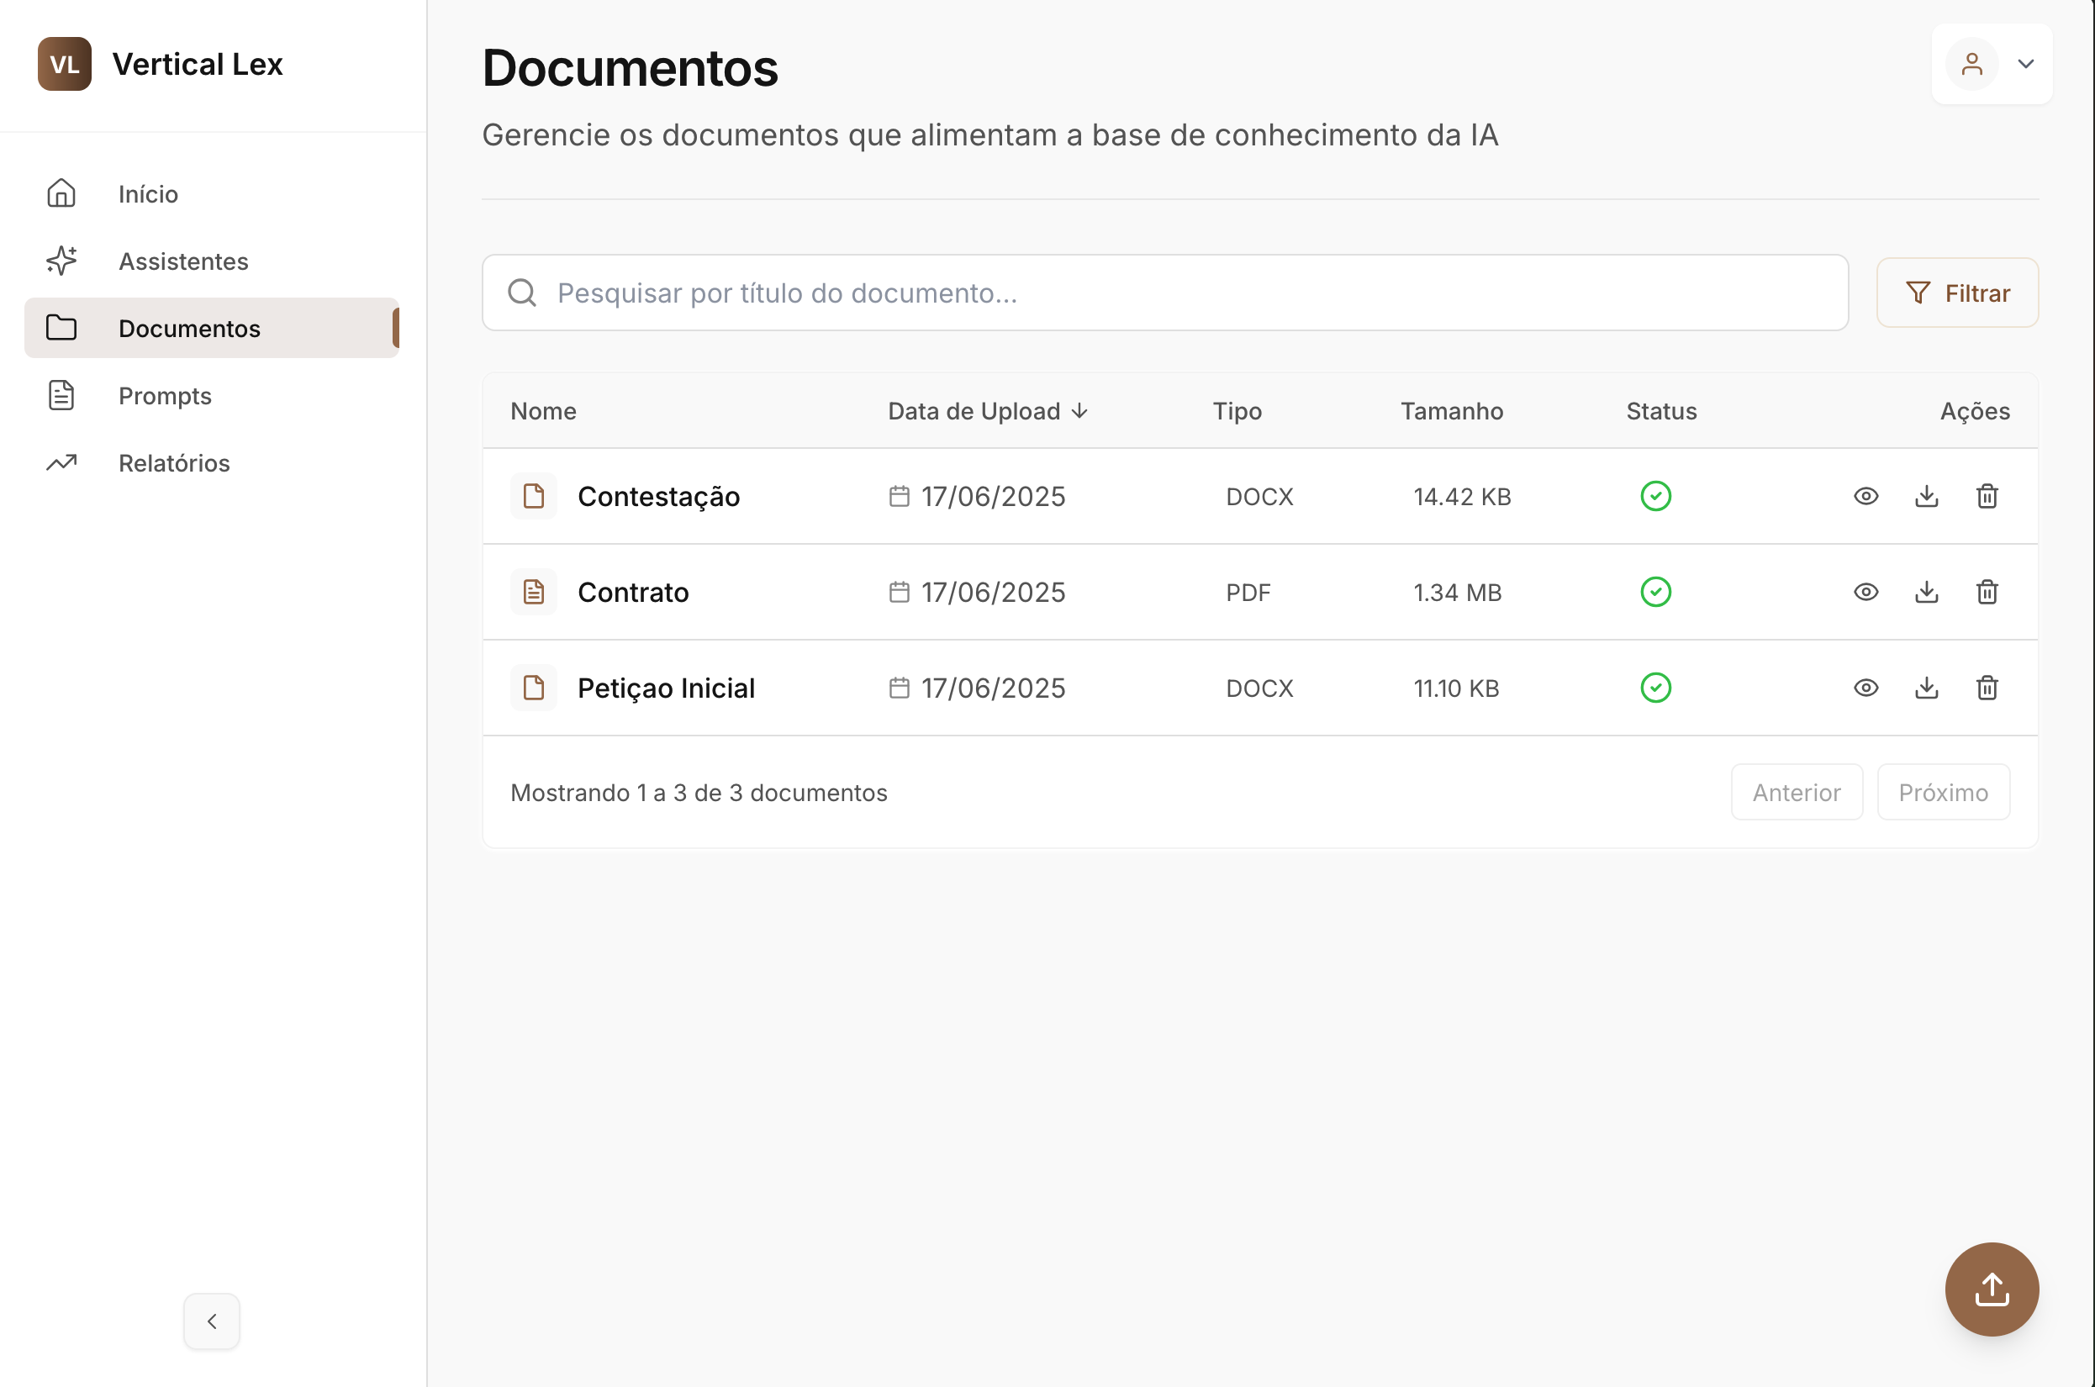This screenshot has height=1387, width=2095.
Task: Delete the Petiçao Inicial document
Action: (1987, 688)
